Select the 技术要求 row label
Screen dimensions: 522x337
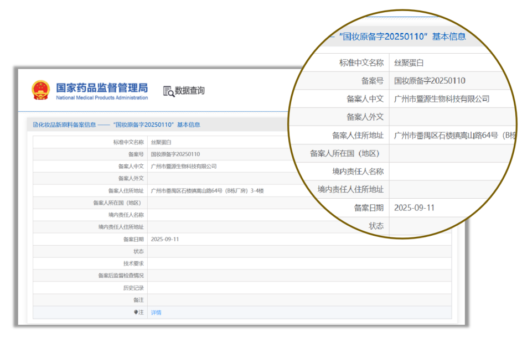coord(133,263)
